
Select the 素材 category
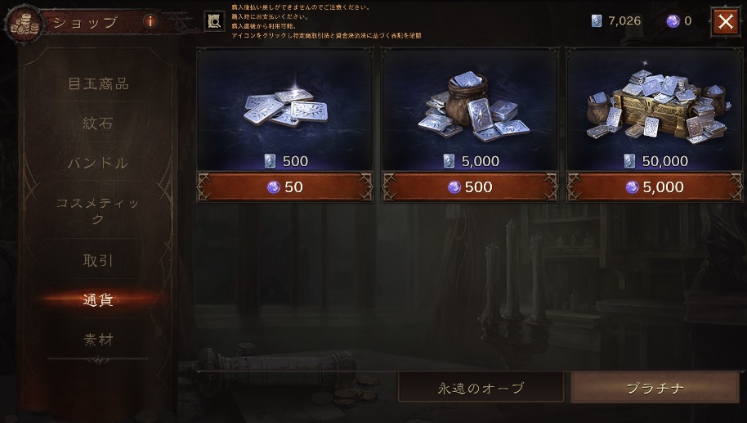pos(98,340)
